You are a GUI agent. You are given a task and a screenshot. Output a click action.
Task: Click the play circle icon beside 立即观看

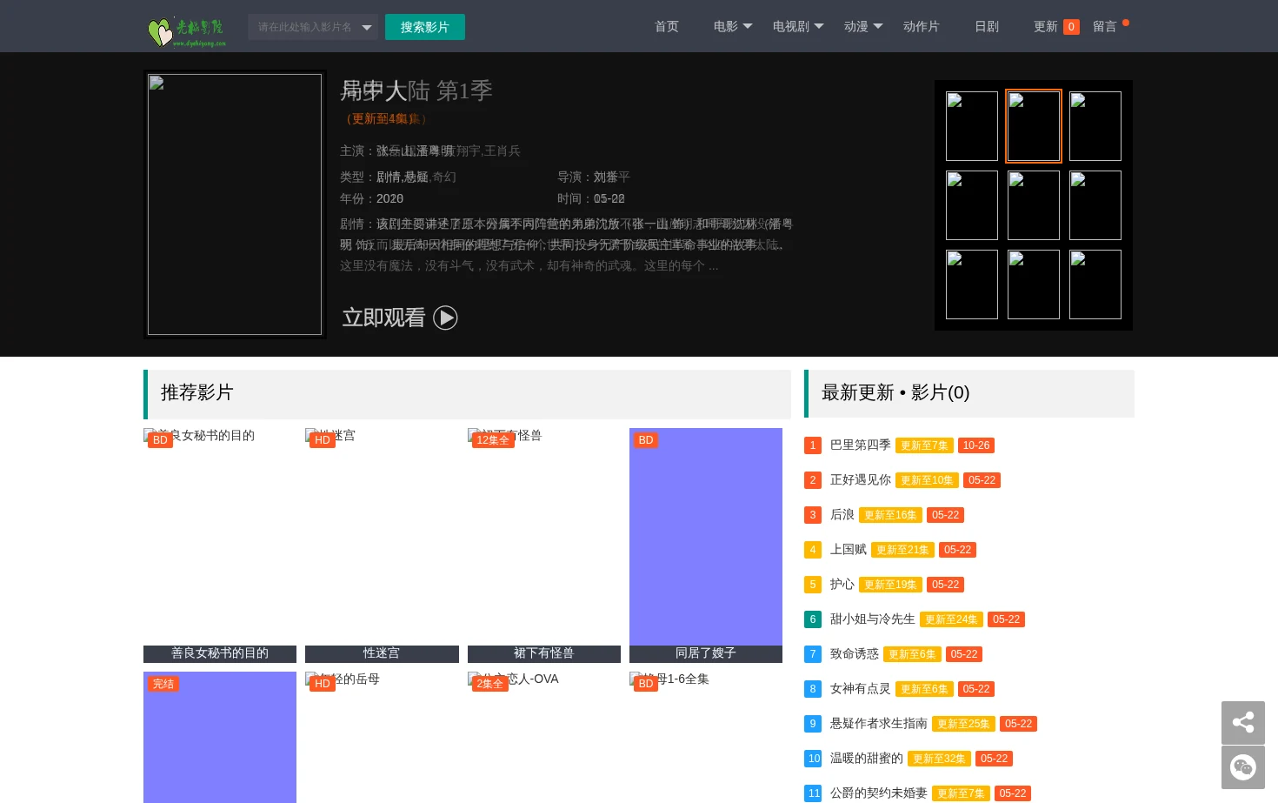(x=445, y=318)
